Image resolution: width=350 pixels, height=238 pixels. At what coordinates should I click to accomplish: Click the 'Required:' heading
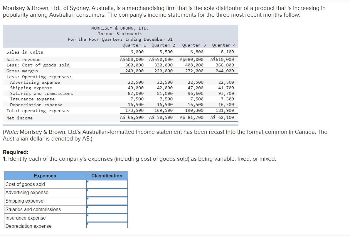pyautogui.click(x=15, y=152)
